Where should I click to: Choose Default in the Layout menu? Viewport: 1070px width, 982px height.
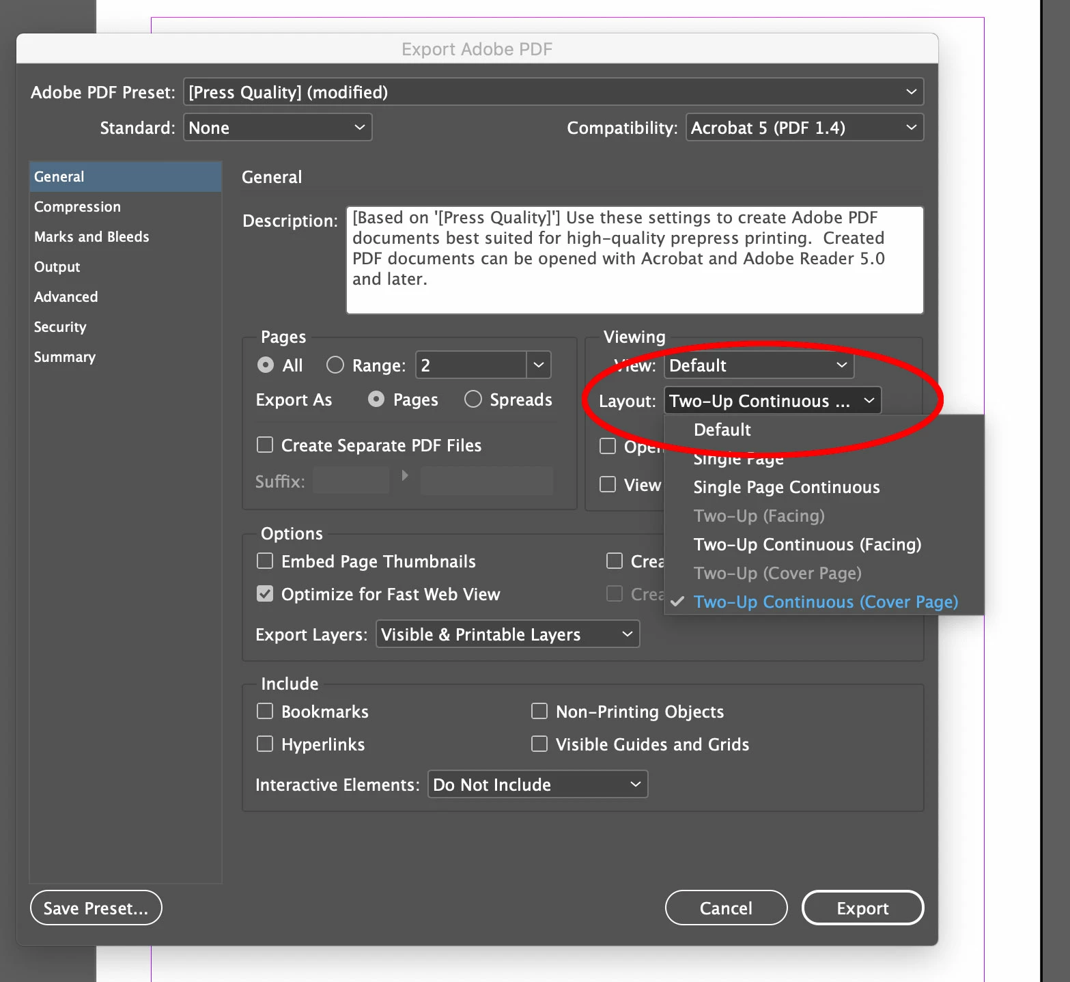pos(824,430)
